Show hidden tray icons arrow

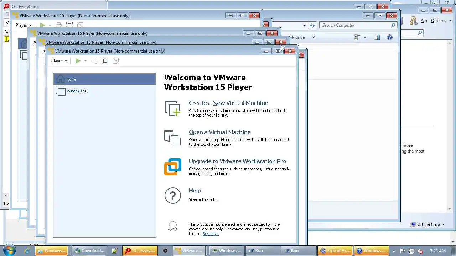[394, 251]
